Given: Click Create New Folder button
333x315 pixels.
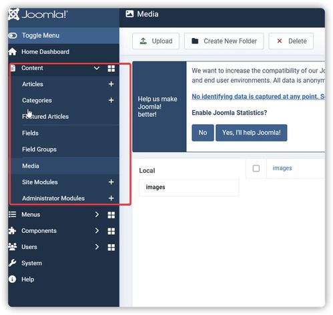Looking at the screenshot, I should pos(224,41).
